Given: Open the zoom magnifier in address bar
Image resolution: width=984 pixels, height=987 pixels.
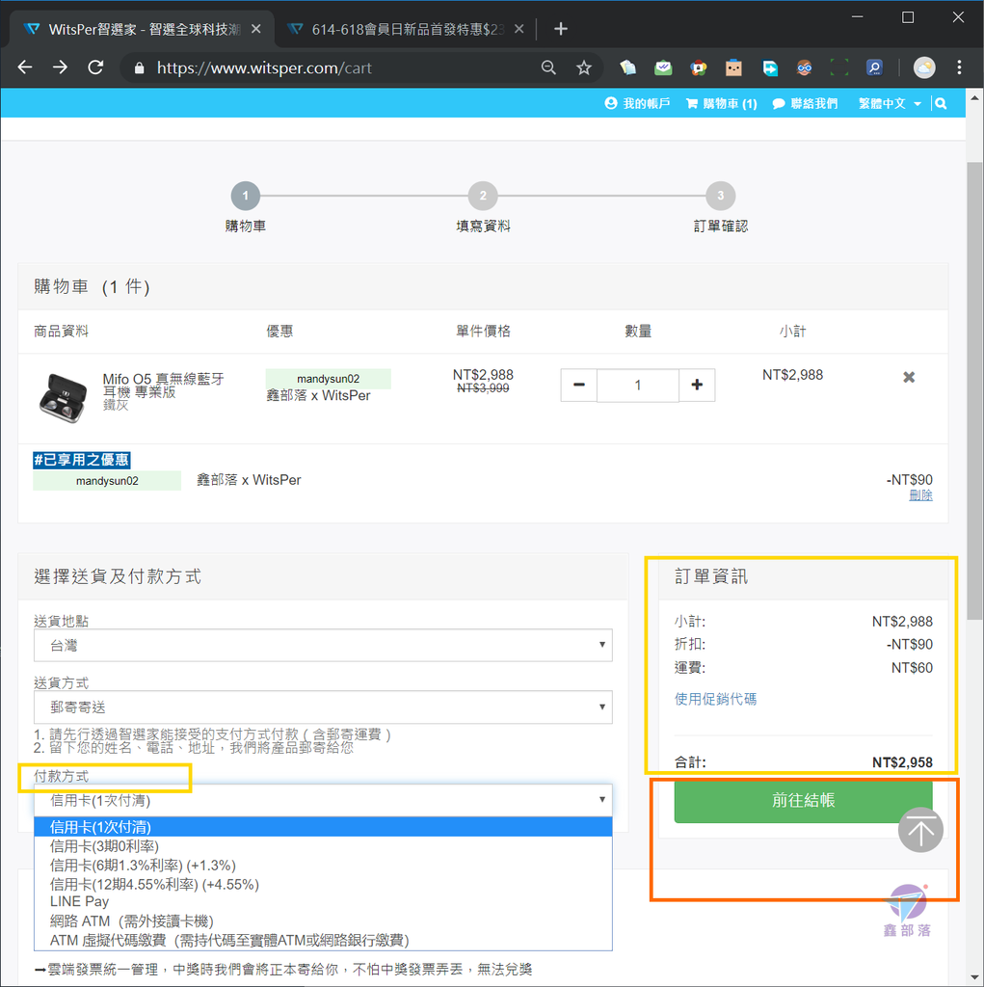Looking at the screenshot, I should tap(548, 67).
